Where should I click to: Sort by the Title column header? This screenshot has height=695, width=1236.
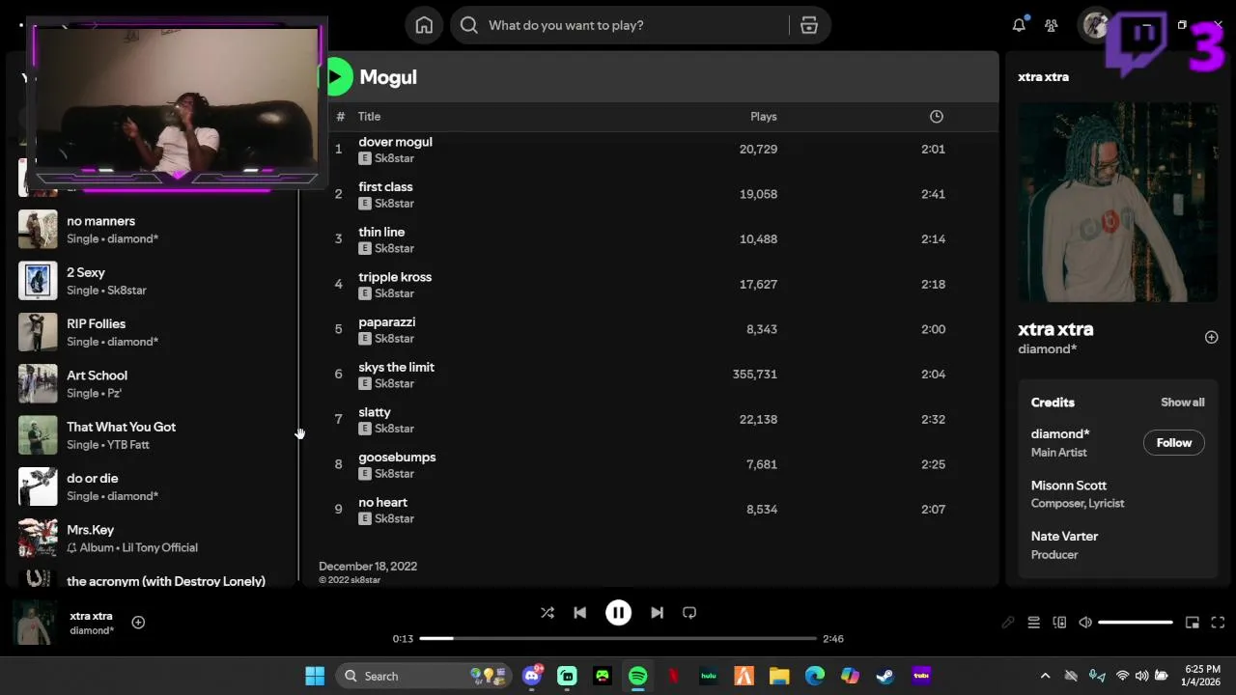tap(369, 116)
